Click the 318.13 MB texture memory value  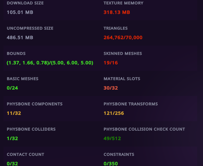(x=117, y=12)
